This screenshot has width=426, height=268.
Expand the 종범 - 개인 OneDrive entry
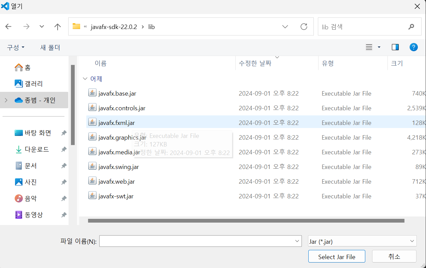[6, 100]
